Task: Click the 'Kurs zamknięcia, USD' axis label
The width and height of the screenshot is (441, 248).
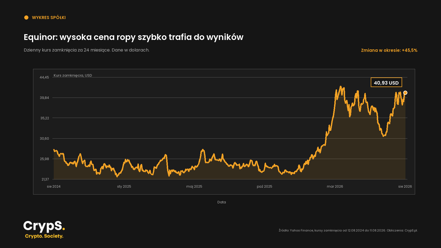Action: click(73, 75)
